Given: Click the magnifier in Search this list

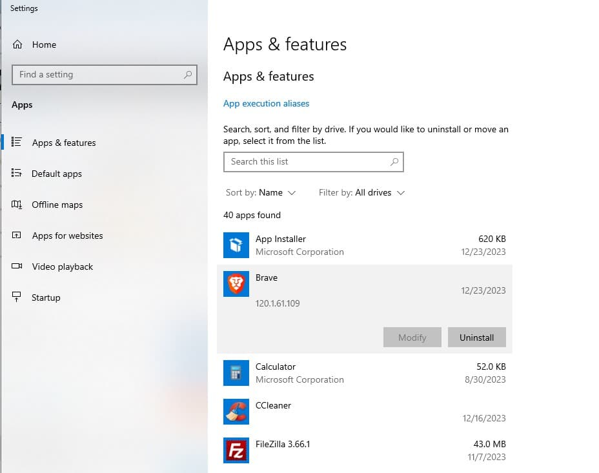Looking at the screenshot, I should [394, 162].
